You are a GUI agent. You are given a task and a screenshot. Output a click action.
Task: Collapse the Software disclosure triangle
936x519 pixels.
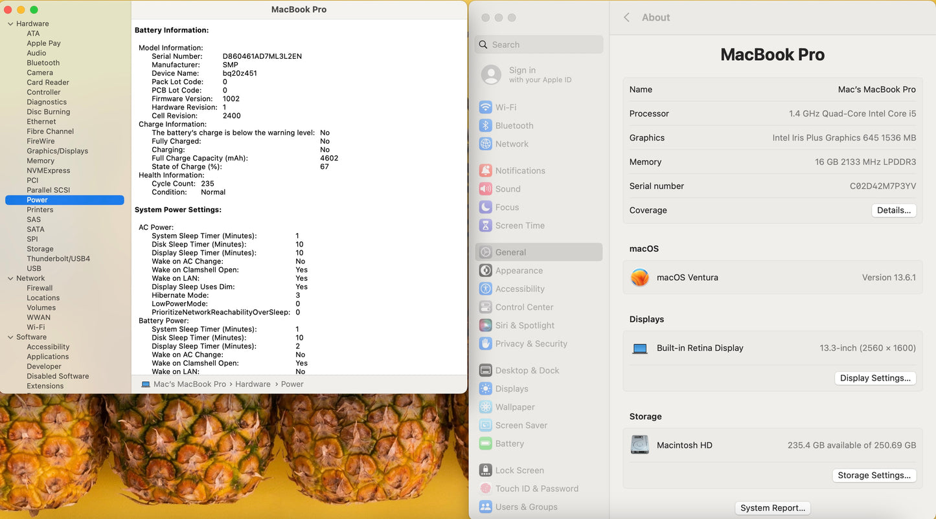coord(10,337)
